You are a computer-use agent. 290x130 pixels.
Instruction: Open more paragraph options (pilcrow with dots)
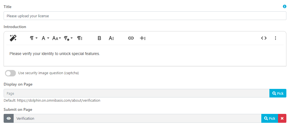(80, 38)
